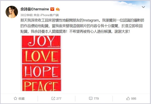Open the 779 comments count

click(x=96, y=98)
